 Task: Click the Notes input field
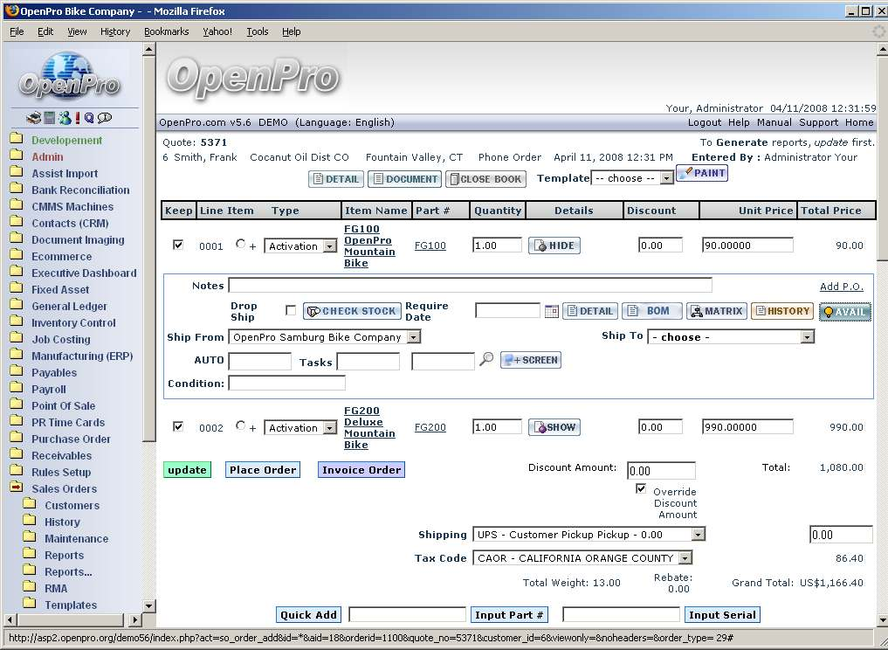470,286
